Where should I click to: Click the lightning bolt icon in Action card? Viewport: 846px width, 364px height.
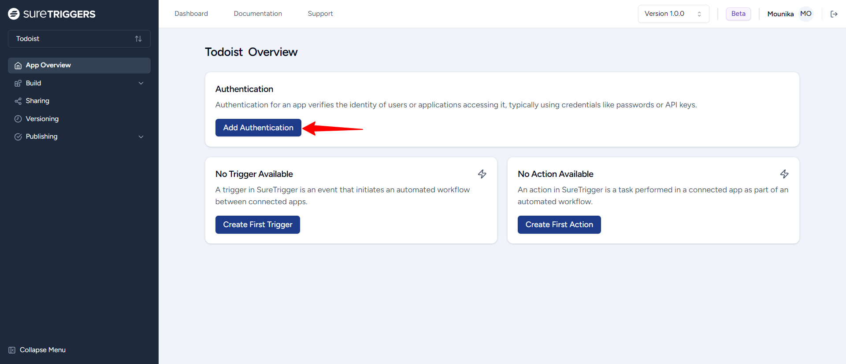(784, 174)
